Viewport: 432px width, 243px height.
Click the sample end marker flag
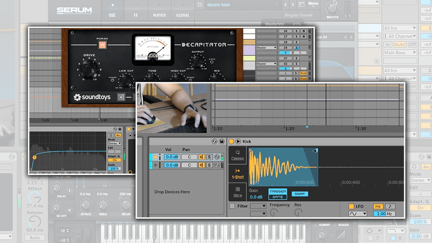click(x=315, y=150)
